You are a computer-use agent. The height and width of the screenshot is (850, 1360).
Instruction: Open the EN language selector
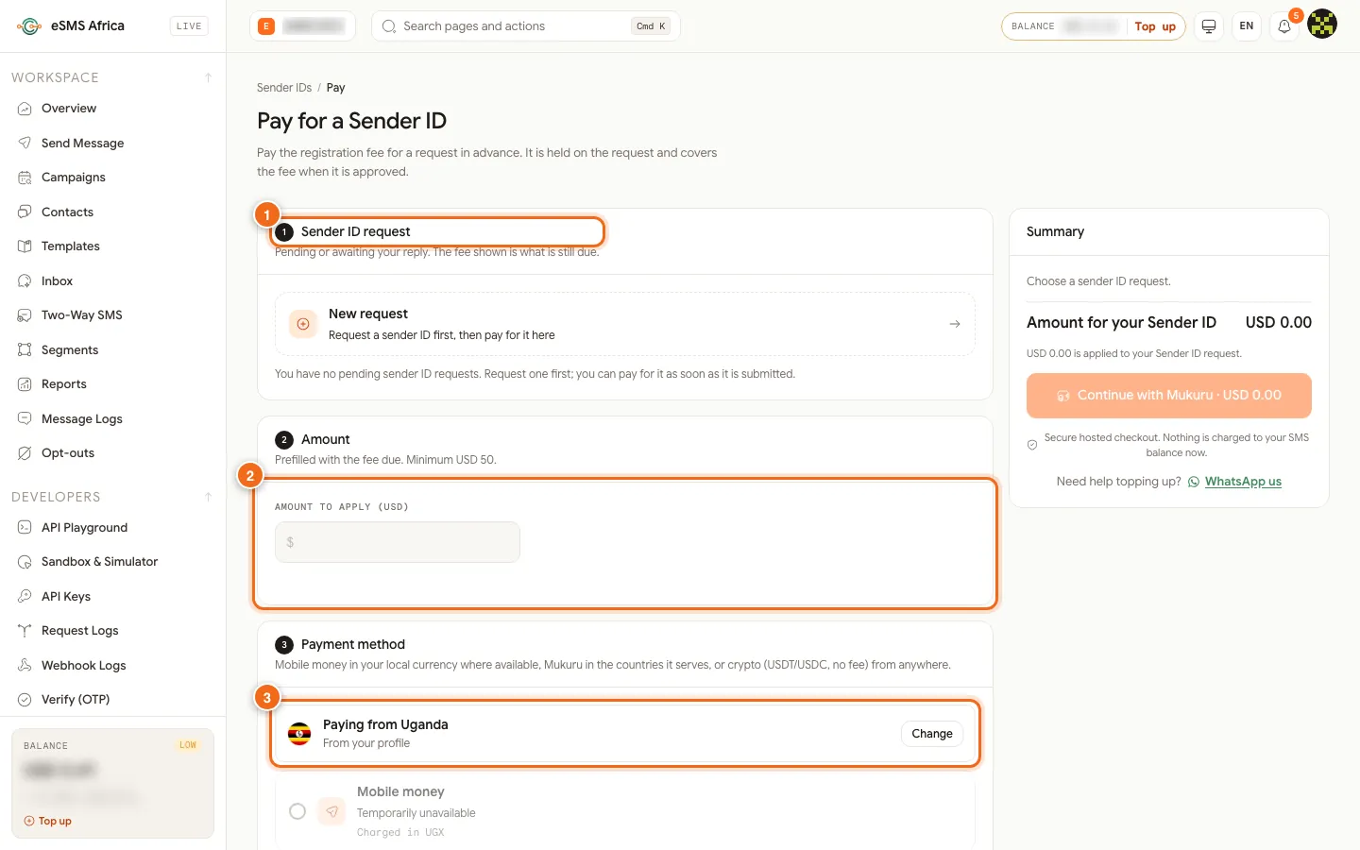1247,26
